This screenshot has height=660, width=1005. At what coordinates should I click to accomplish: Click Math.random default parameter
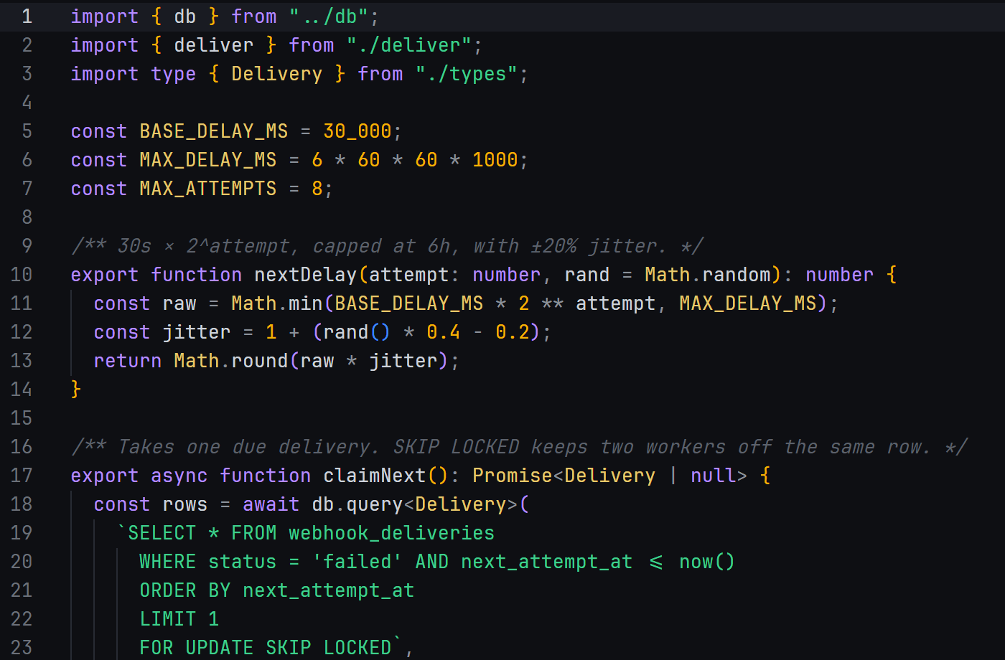(x=708, y=274)
